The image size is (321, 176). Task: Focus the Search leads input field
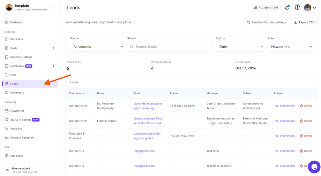click(x=170, y=47)
